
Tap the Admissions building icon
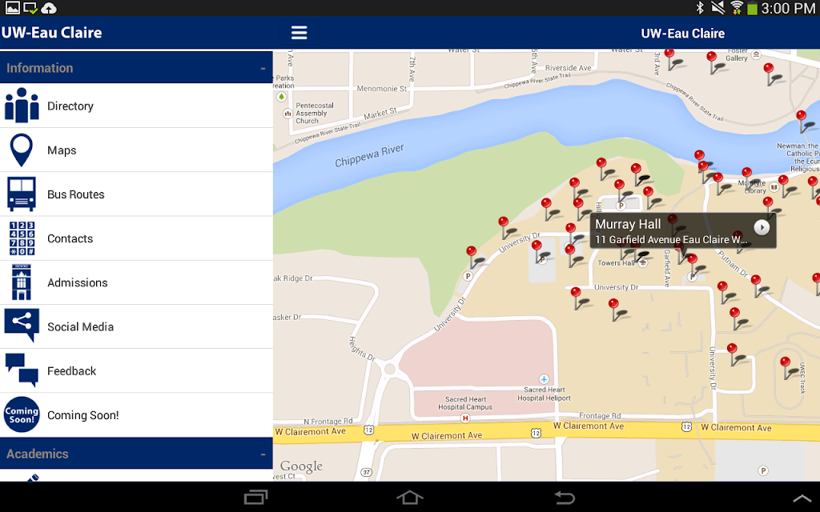tap(22, 282)
